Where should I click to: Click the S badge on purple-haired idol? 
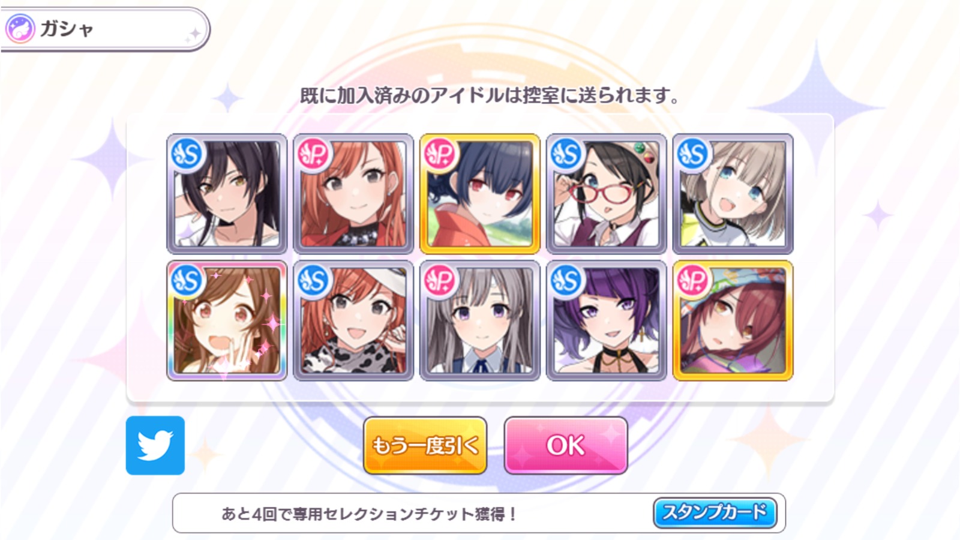coord(567,281)
